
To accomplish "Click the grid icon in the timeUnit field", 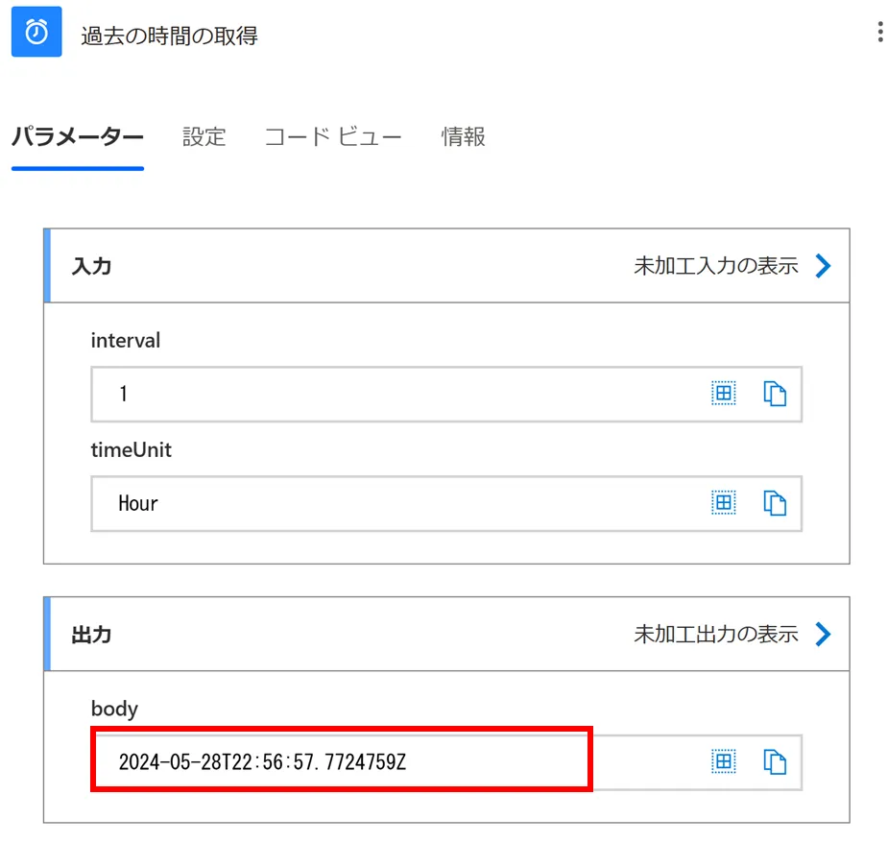I will point(723,502).
